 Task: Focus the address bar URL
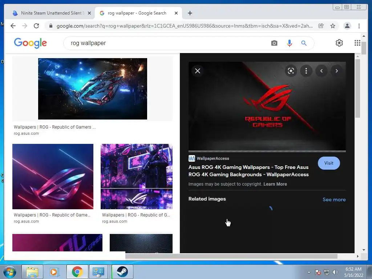(x=184, y=26)
